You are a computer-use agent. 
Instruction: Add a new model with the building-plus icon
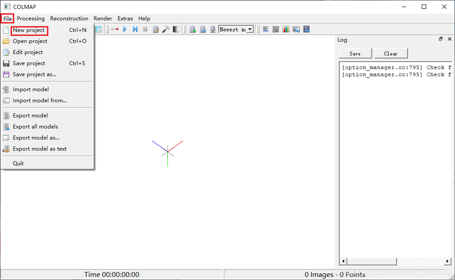[192, 29]
